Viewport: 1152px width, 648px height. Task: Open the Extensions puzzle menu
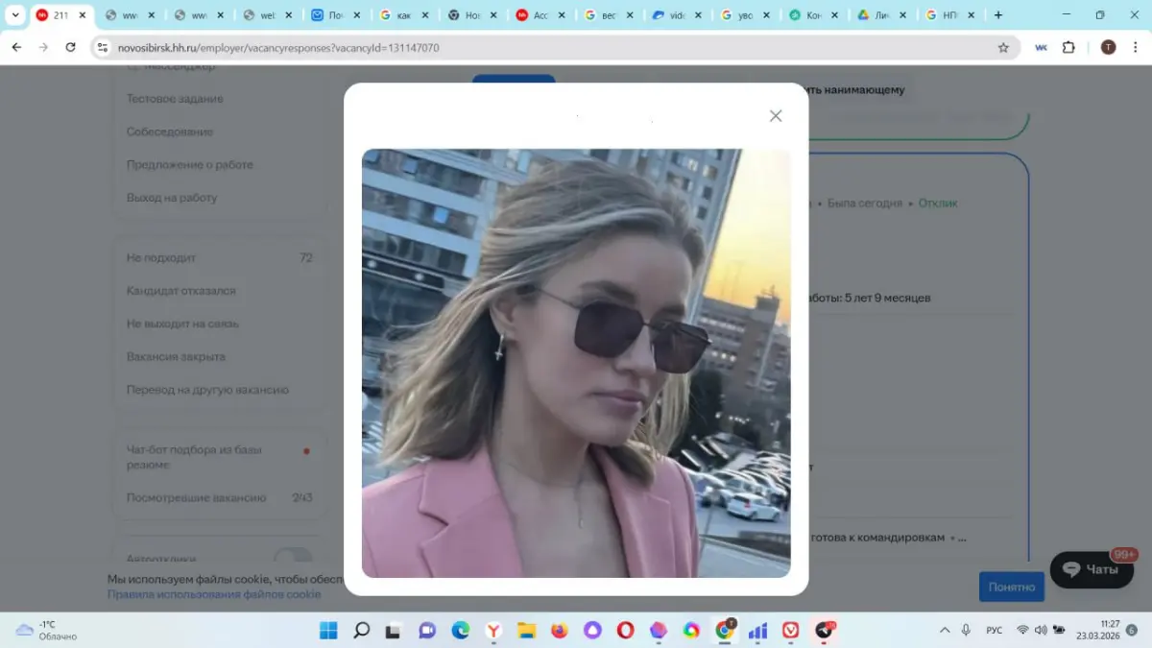click(x=1068, y=47)
